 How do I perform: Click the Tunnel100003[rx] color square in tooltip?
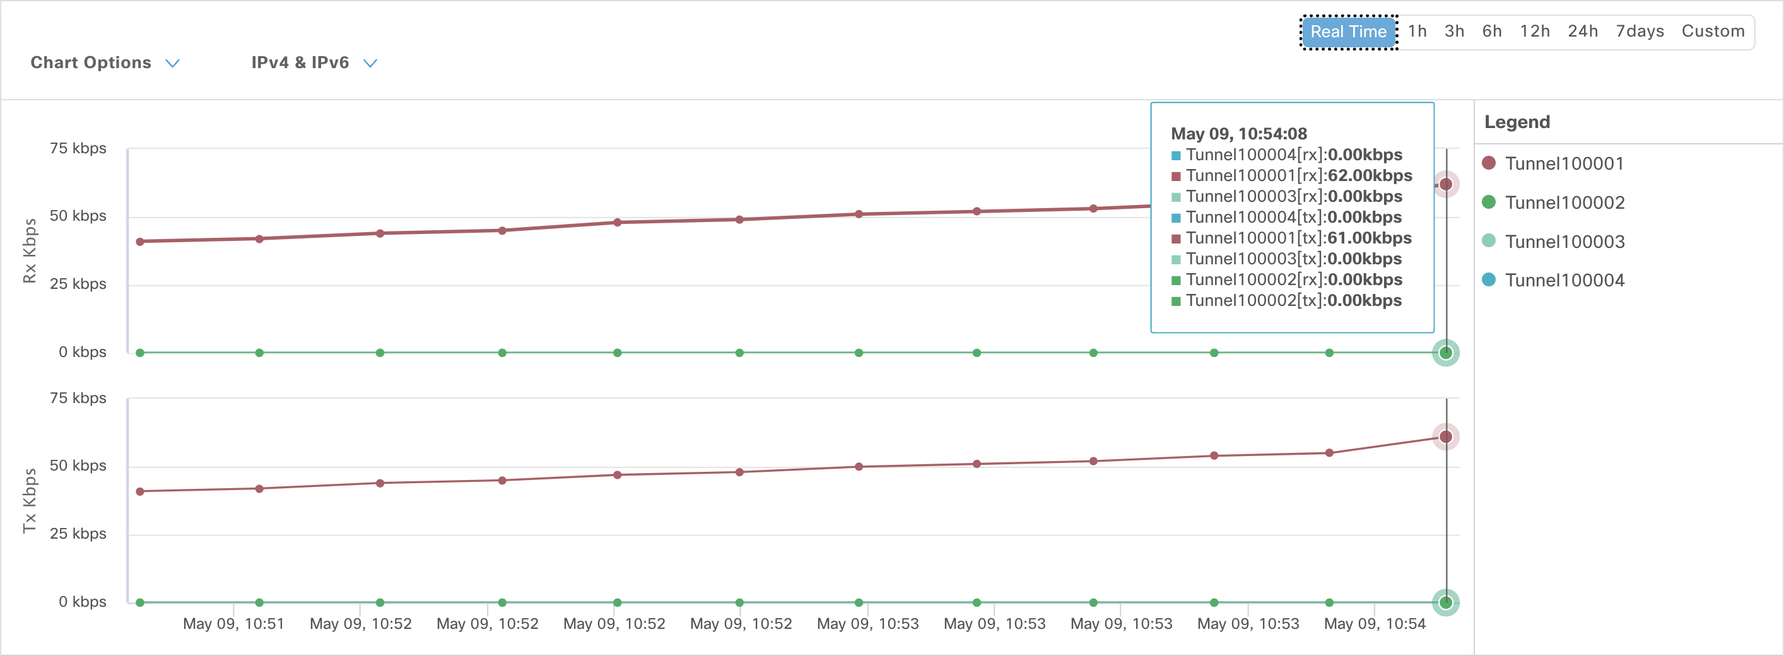tap(1176, 196)
